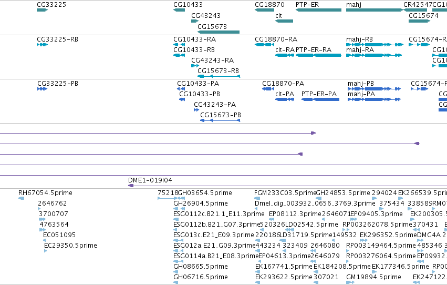Screen dimensions: 447x285
Task: Select EST GM19894.5prime
Action: [373, 277]
